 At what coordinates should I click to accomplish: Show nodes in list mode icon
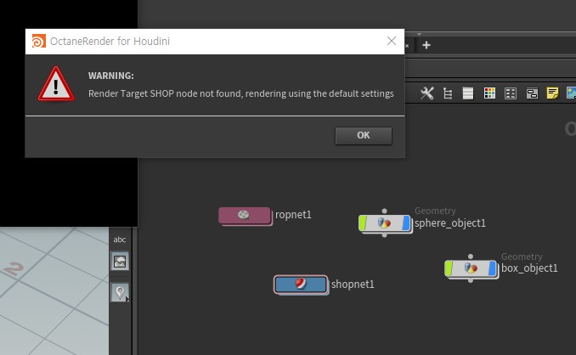(468, 93)
